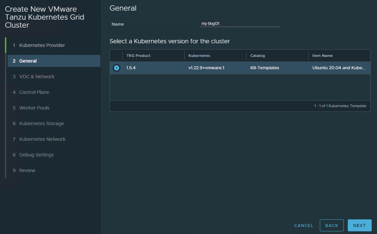Sort by TKG Product column header
The image size is (377, 234).
[x=139, y=56]
